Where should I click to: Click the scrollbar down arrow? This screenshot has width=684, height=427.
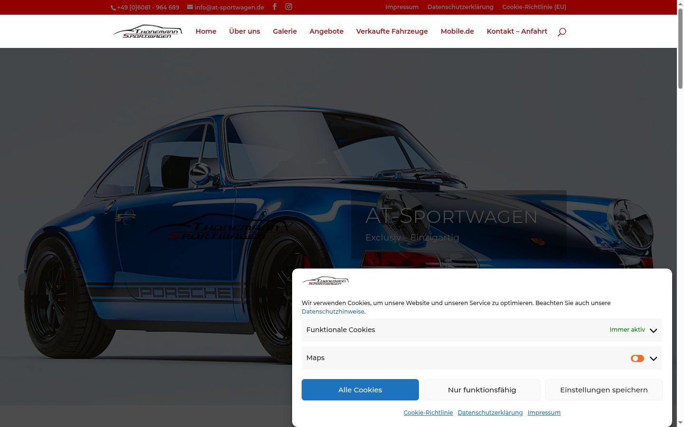680,423
